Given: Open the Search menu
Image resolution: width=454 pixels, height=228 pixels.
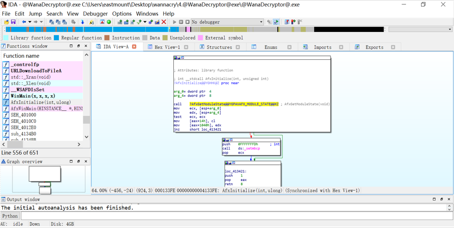Looking at the screenshot, I should click(x=54, y=13).
